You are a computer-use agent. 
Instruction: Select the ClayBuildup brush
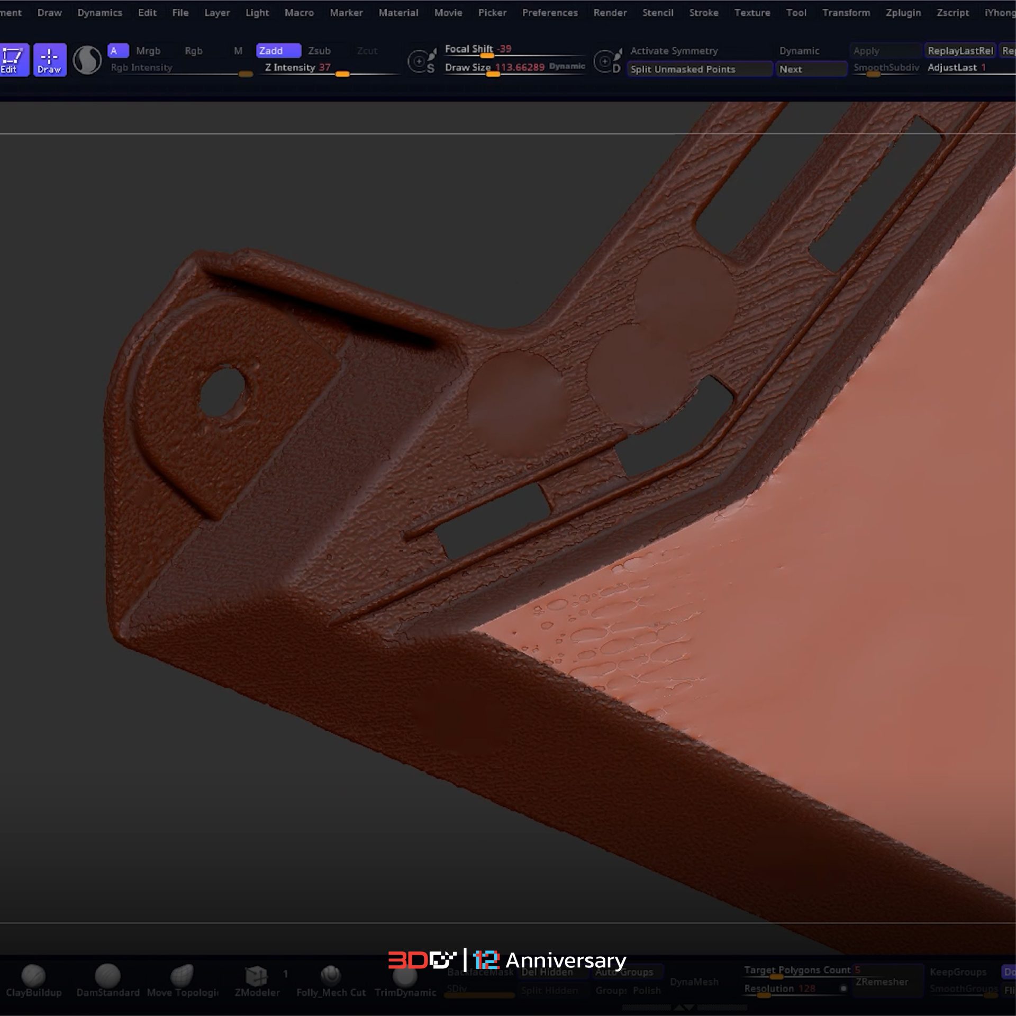33,976
